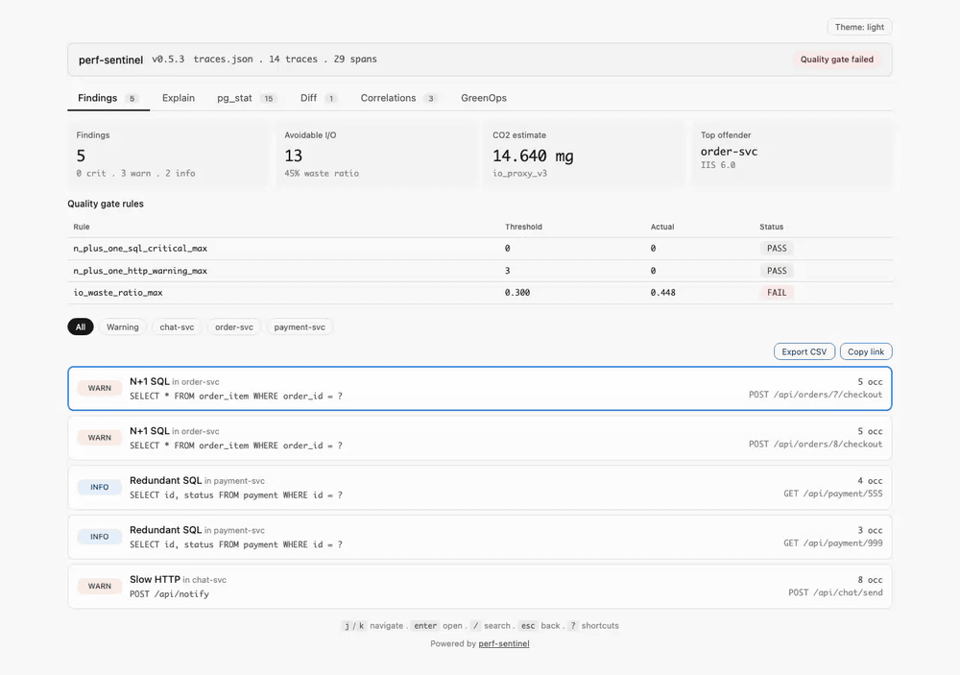Viewport: 960px width, 675px height.
Task: Click the PASS badge for n_plus_one_sql_critical_max
Action: [777, 248]
